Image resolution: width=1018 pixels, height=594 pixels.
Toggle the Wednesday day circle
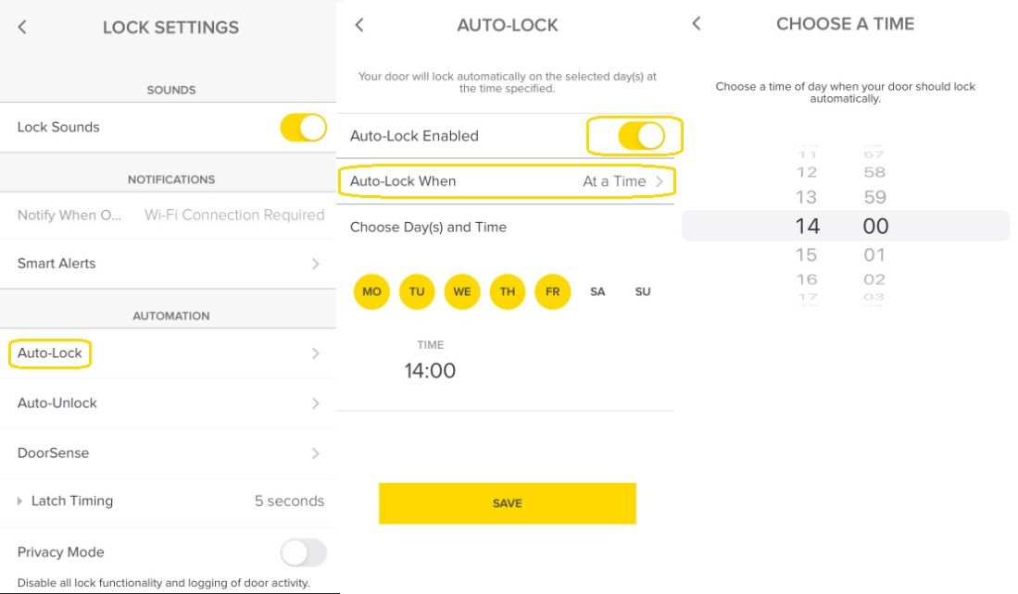point(462,291)
